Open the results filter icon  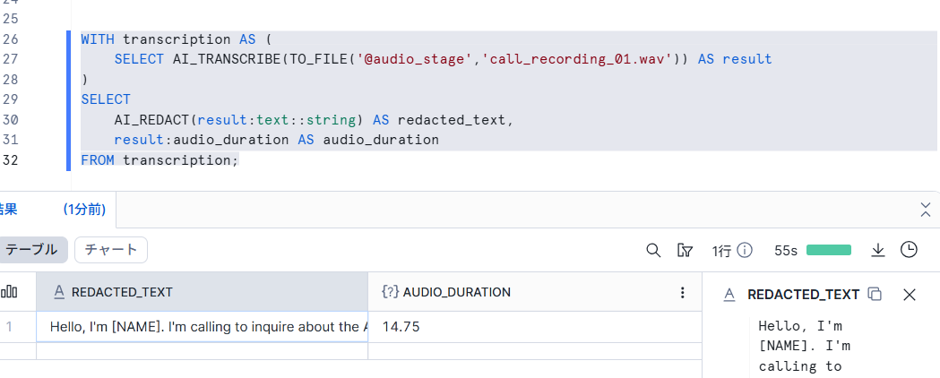pos(686,250)
